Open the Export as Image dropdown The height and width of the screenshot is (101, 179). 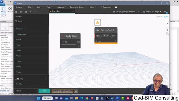pyautogui.click(x=152, y=12)
